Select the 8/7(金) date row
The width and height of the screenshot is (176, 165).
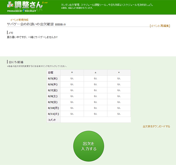[x=53, y=90]
